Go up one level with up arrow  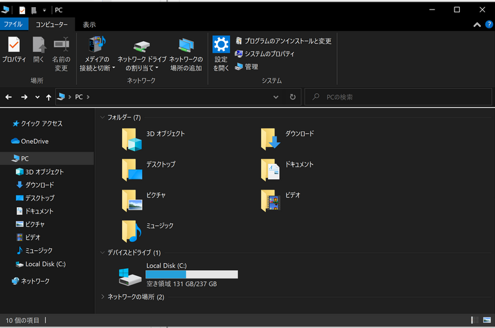point(48,97)
